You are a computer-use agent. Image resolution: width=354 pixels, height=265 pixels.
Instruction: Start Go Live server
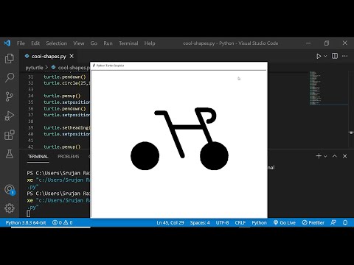click(285, 222)
